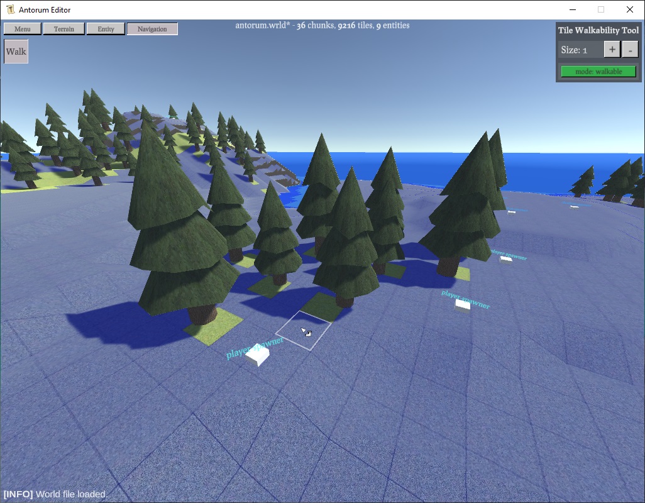Click the Tile Walkability Tool panel title
This screenshot has height=503, width=645.
pyautogui.click(x=598, y=30)
